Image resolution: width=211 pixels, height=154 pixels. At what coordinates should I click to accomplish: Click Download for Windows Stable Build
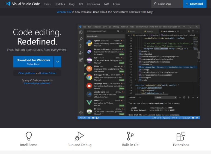point(33,62)
